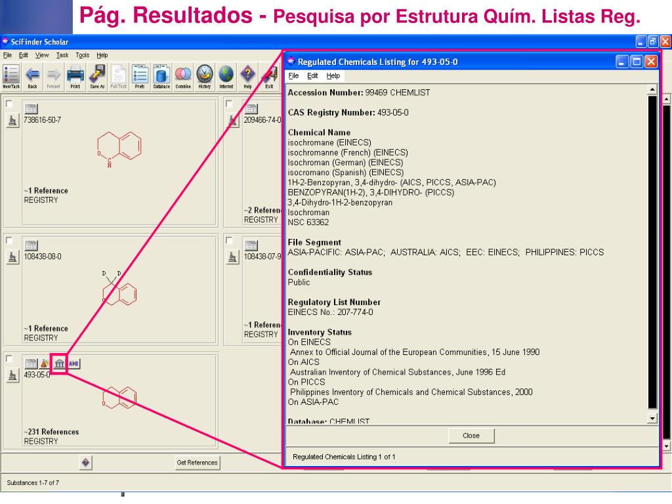Screen dimensions: 672x504
Task: Click microscope icon beside 493-05-0
Action: point(12,376)
